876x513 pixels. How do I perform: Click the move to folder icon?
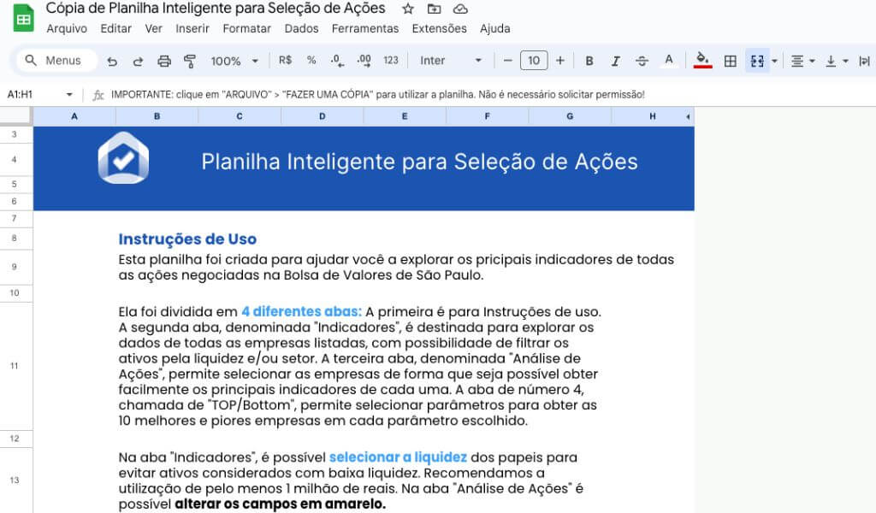(x=434, y=9)
